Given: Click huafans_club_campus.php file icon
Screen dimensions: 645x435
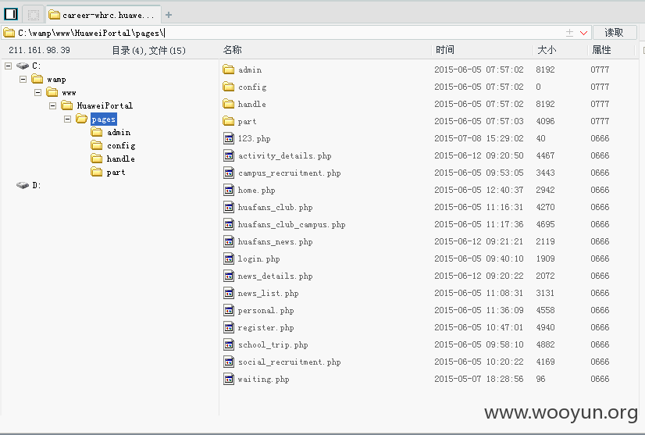Looking at the screenshot, I should 229,224.
